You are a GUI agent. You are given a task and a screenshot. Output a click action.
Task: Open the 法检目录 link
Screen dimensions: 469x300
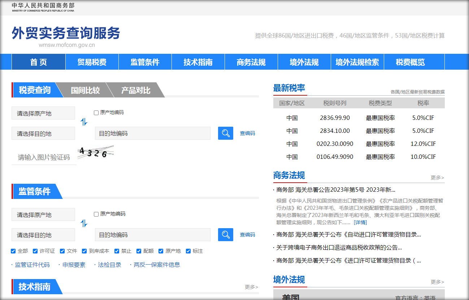[110, 265]
